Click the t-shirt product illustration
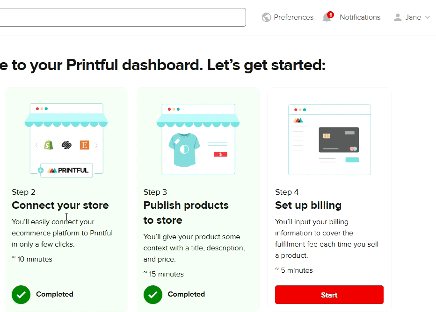Viewport: 436px width, 312px height. (184, 149)
